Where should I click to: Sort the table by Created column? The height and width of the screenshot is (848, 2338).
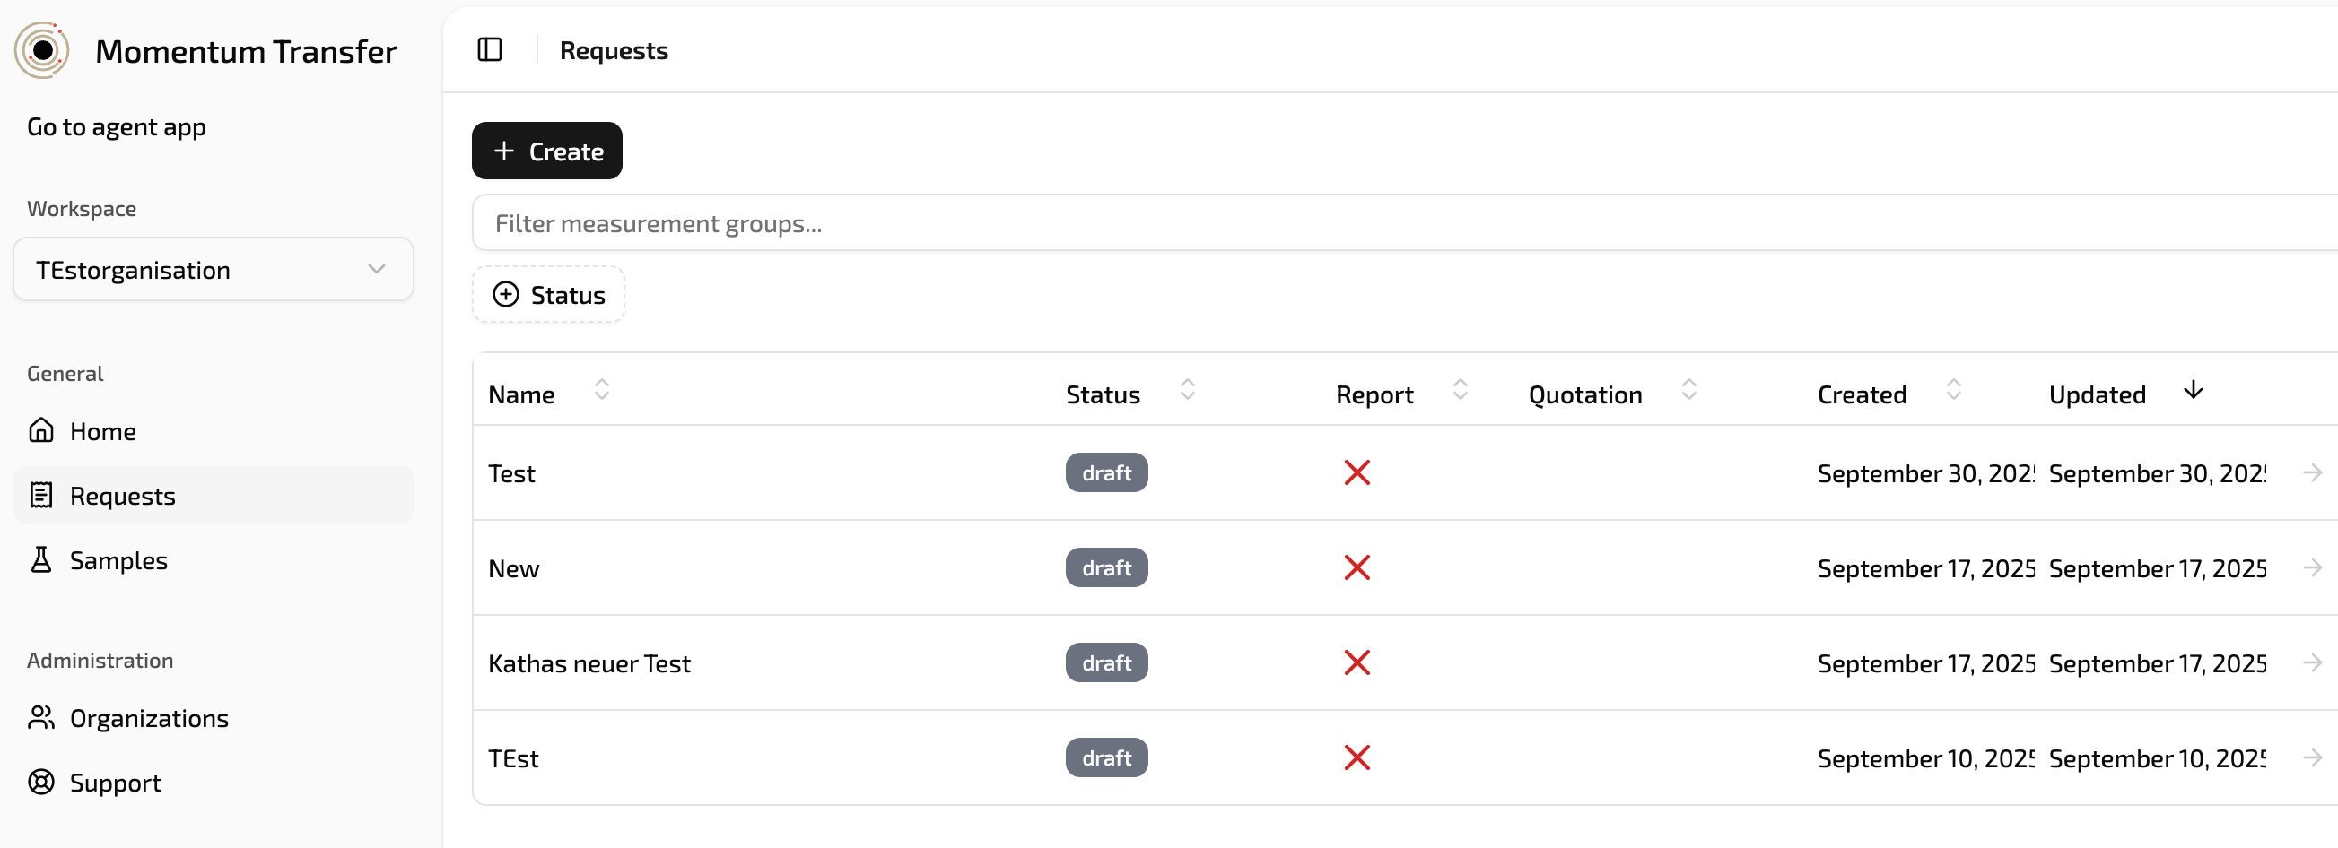coord(1953,391)
